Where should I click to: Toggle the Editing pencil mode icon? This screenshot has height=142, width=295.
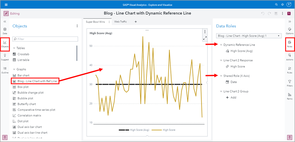pyautogui.click(x=6, y=14)
